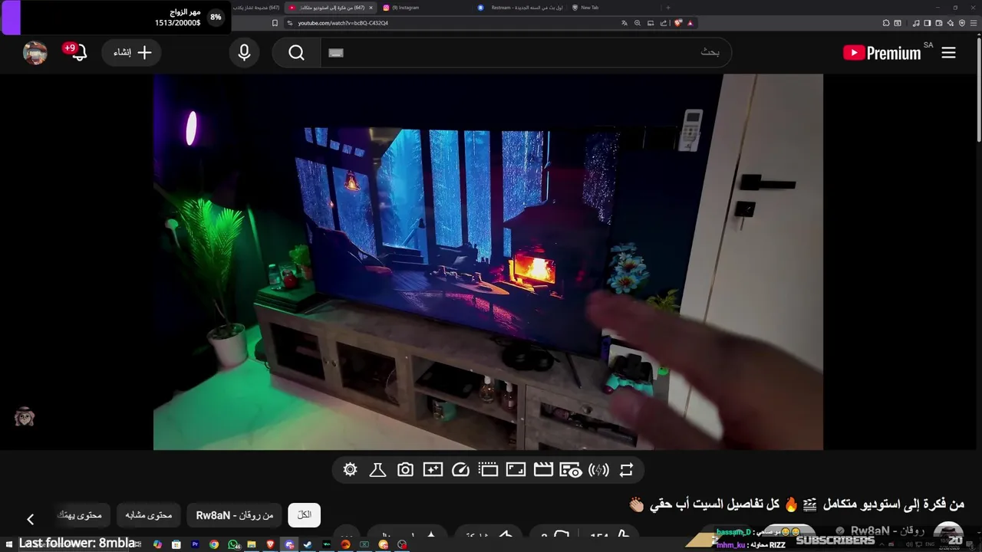Select the محتوى مشابه chip
Viewport: 982px width, 552px height.
coord(149,515)
